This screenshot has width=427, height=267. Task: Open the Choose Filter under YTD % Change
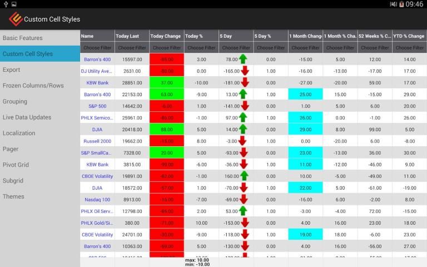pos(409,48)
